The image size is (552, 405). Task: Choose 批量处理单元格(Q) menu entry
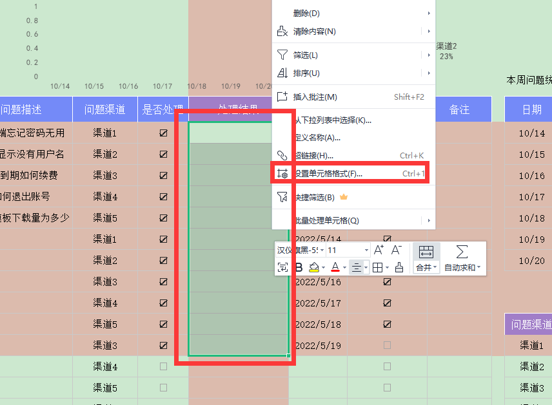click(354, 220)
